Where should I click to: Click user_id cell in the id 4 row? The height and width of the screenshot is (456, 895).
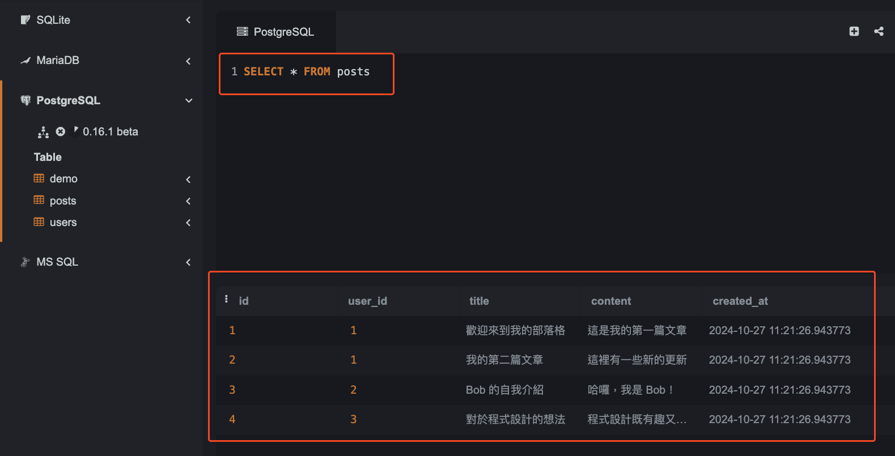tap(354, 419)
